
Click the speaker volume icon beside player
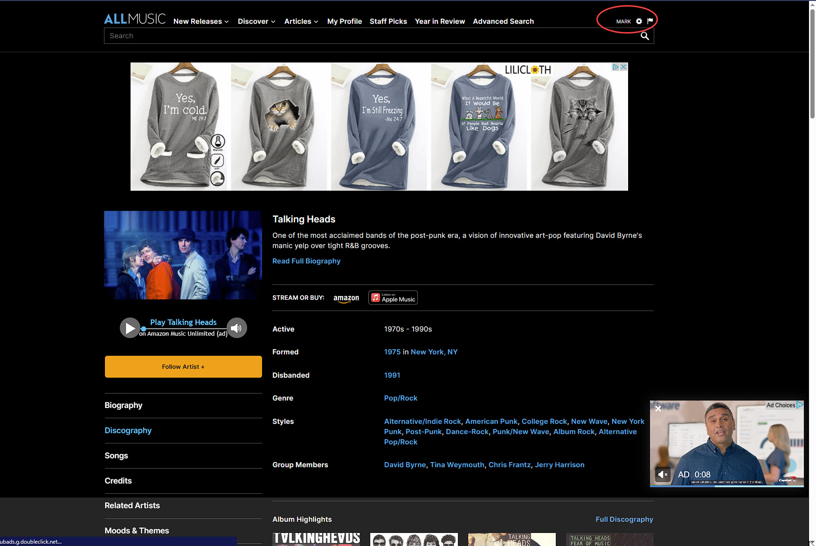(236, 328)
